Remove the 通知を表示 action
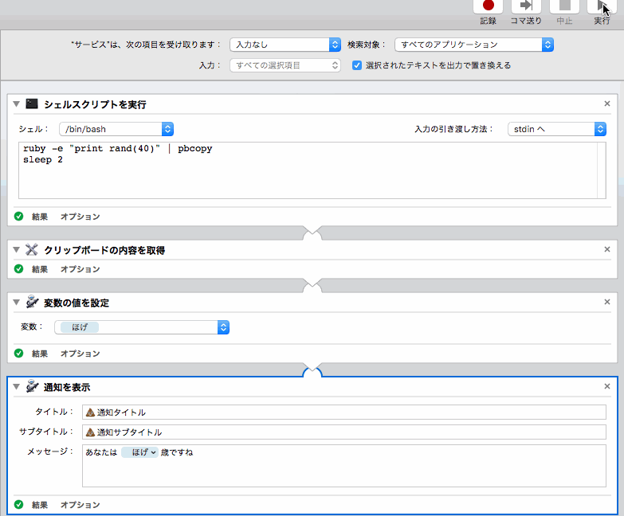 pos(607,386)
